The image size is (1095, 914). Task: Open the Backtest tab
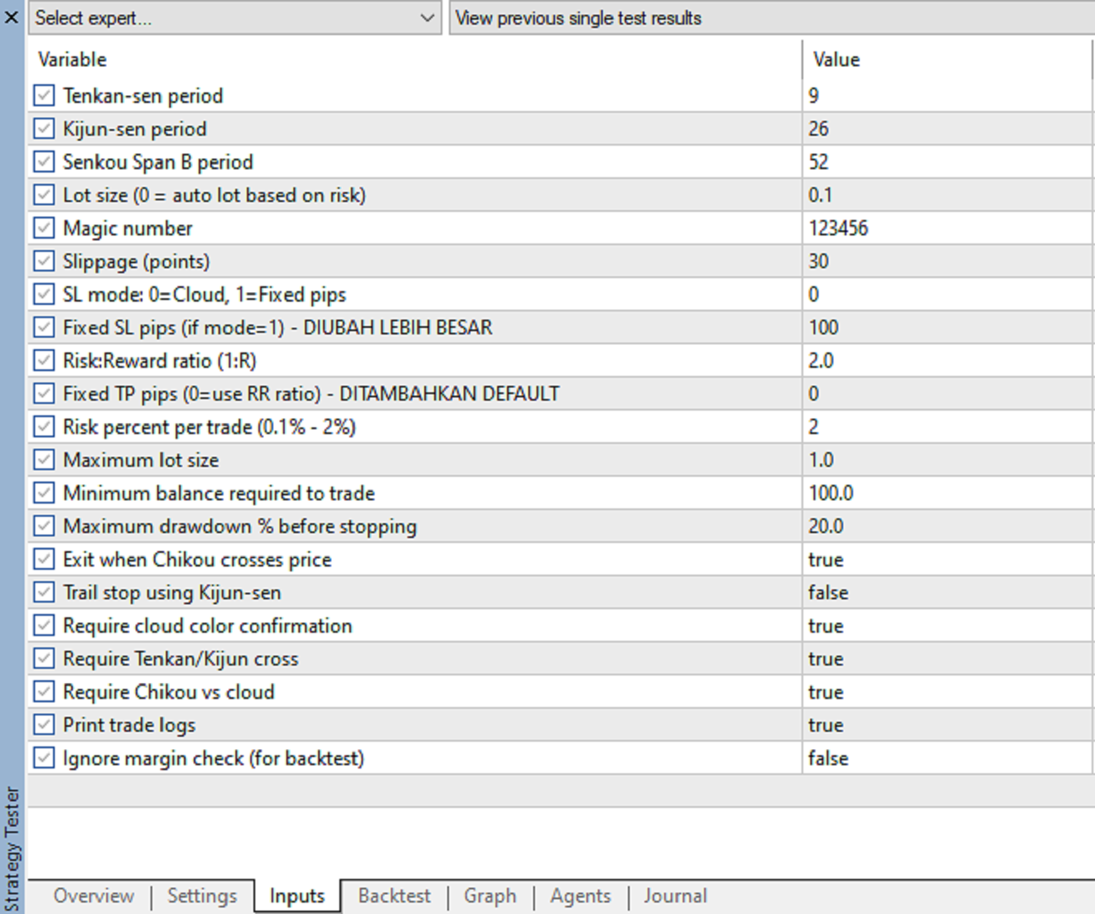(394, 895)
